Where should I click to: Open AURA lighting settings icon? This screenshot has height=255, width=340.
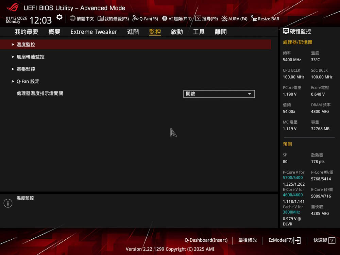224,18
